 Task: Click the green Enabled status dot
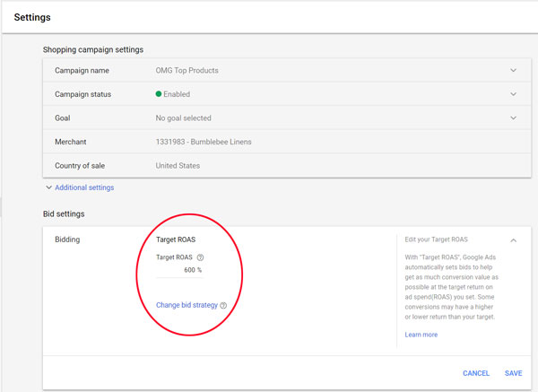tap(159, 93)
